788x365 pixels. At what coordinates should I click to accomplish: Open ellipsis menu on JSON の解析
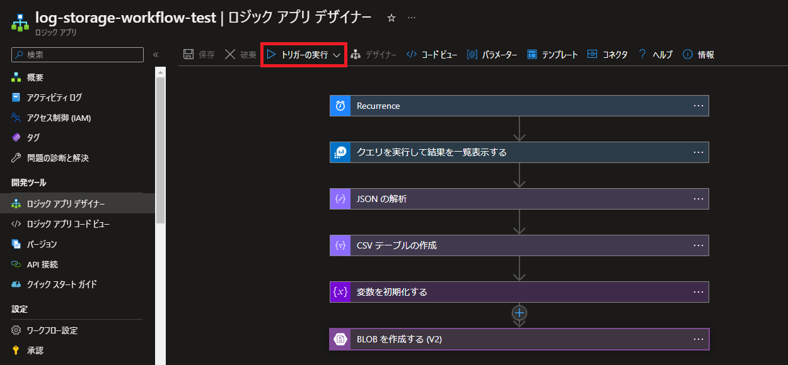(x=698, y=199)
